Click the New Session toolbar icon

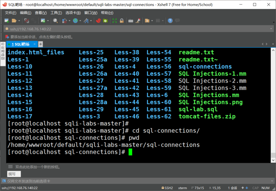click(x=7, y=21)
